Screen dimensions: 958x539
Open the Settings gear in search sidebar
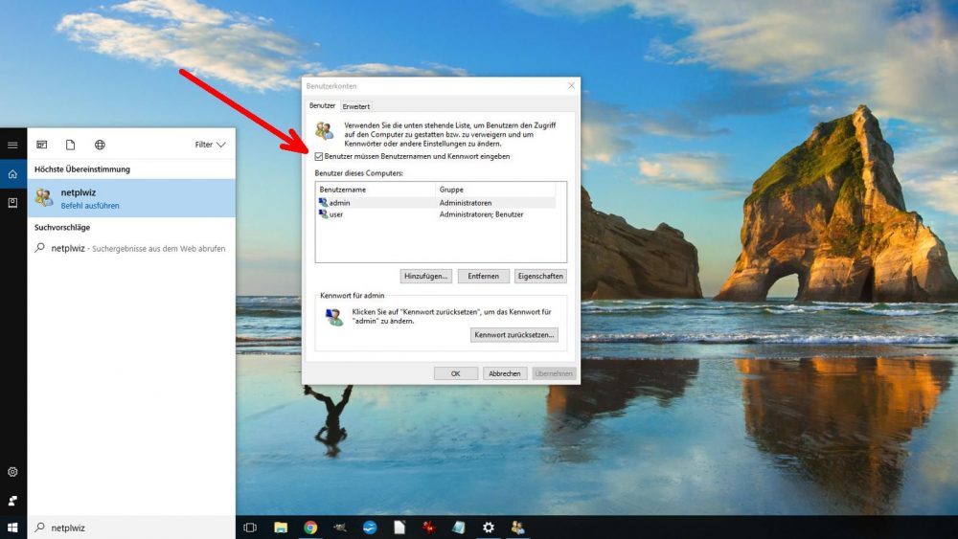tap(12, 472)
